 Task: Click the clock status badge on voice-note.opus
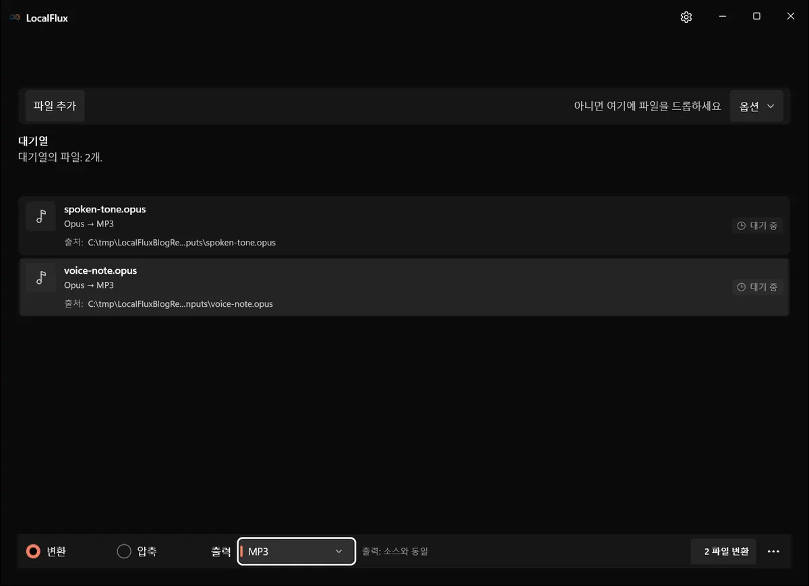757,287
